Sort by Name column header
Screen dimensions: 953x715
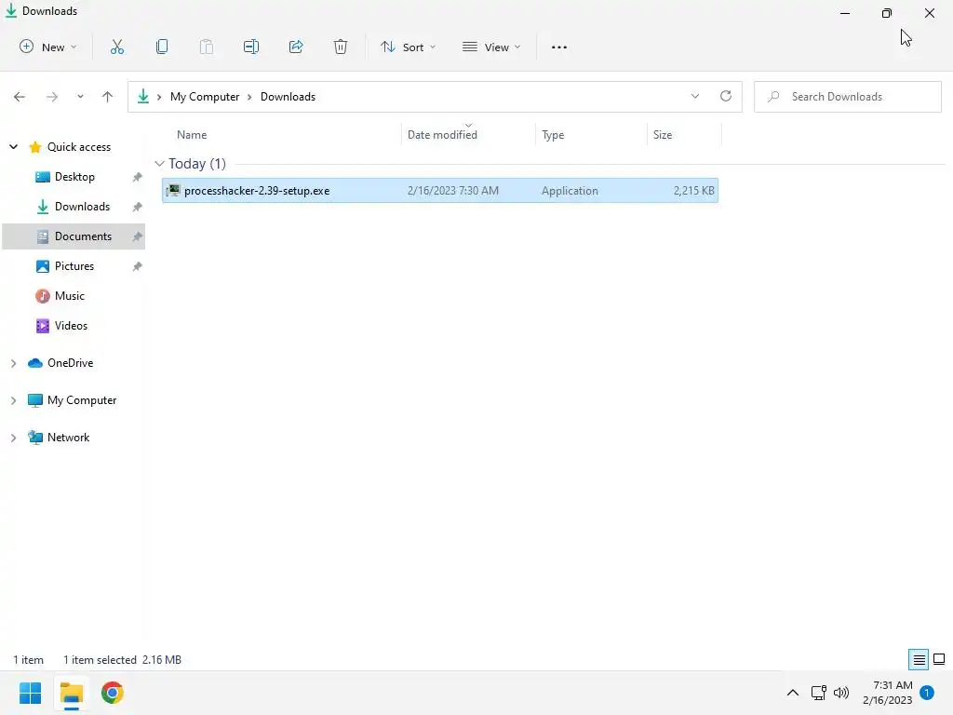(x=192, y=135)
